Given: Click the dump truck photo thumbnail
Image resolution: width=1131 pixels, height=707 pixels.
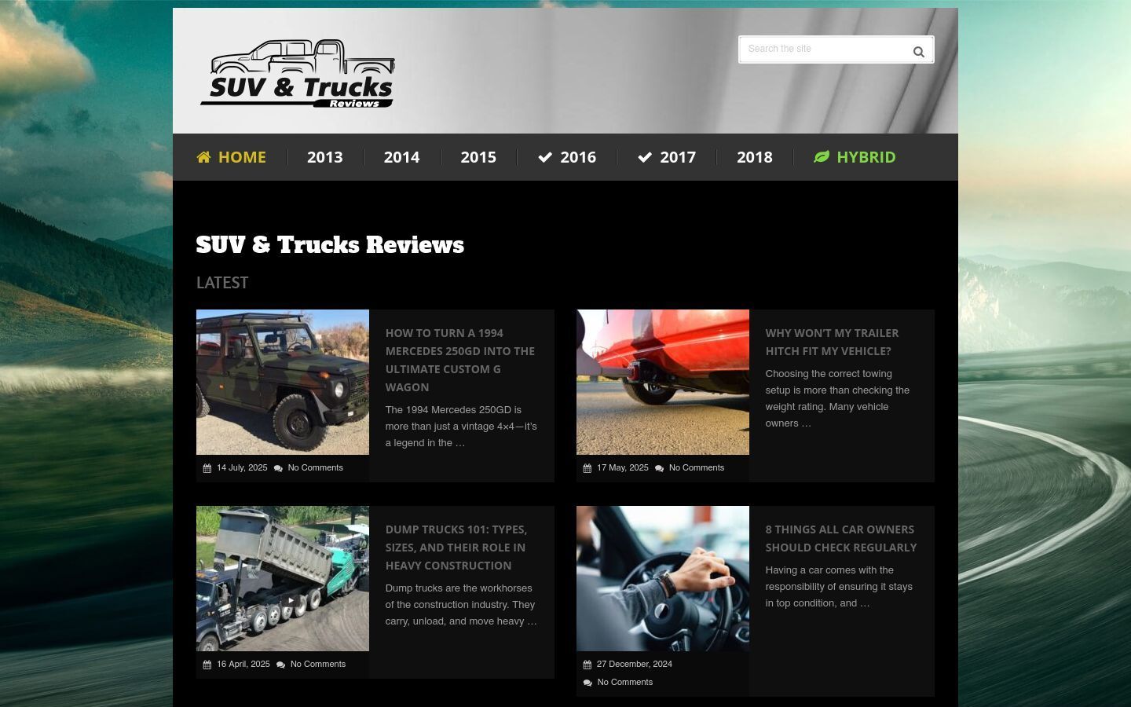Looking at the screenshot, I should coord(283,578).
